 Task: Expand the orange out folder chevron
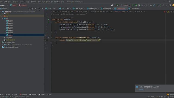(2, 16)
